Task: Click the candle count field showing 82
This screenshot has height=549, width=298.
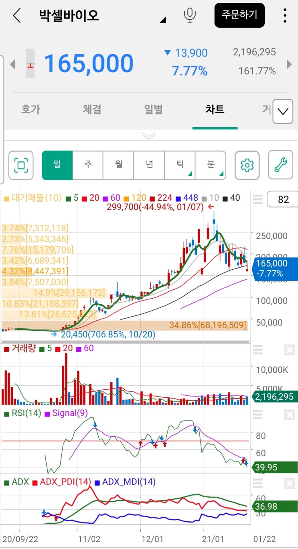Action: click(x=283, y=199)
